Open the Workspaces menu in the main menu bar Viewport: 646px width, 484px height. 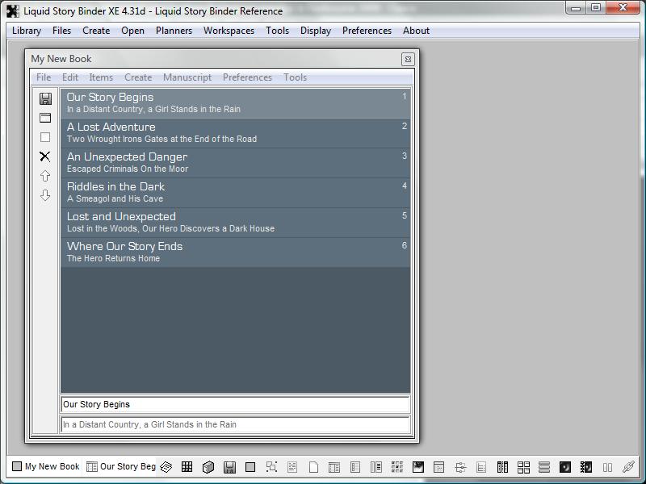pos(229,31)
